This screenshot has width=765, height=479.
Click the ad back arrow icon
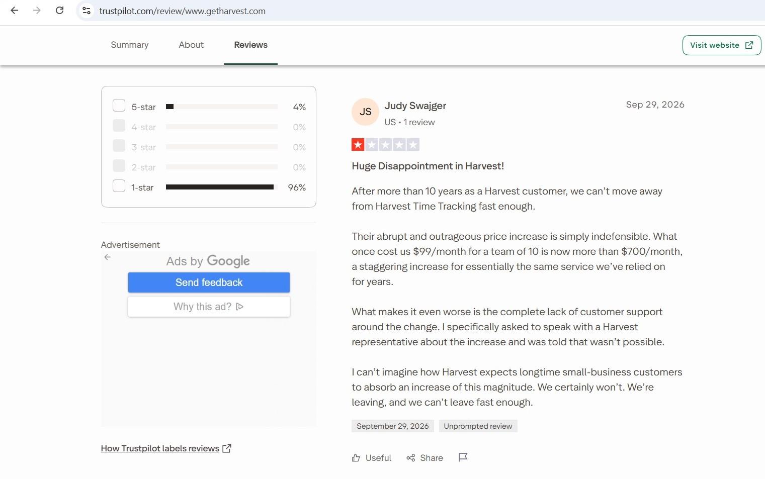[x=107, y=257]
